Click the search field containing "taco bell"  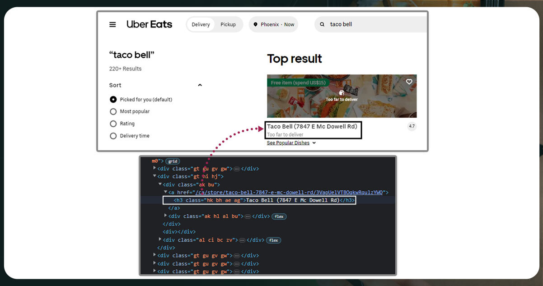coord(375,24)
